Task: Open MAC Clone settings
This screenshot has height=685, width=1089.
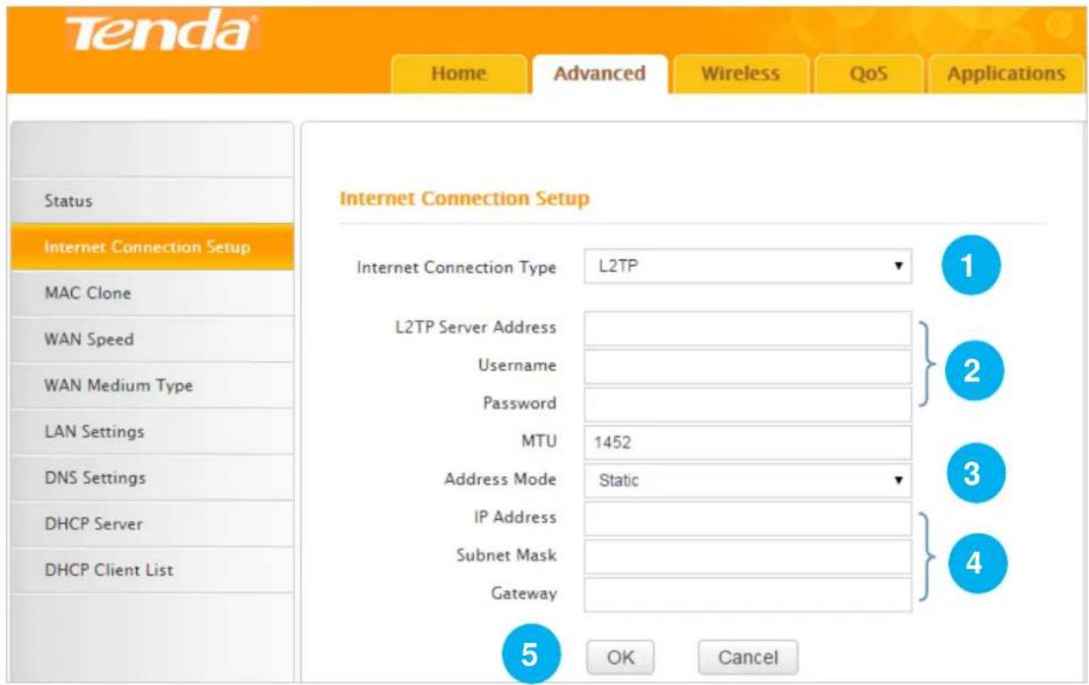Action: (x=150, y=293)
